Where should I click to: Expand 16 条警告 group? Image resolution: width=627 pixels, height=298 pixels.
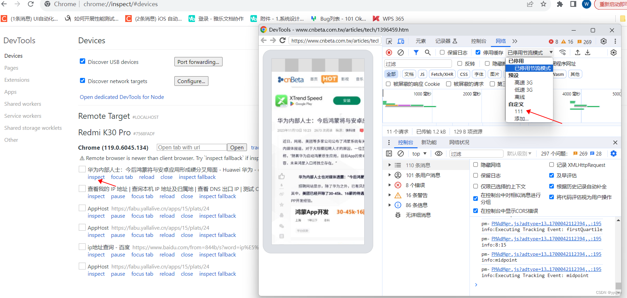pyautogui.click(x=390, y=195)
